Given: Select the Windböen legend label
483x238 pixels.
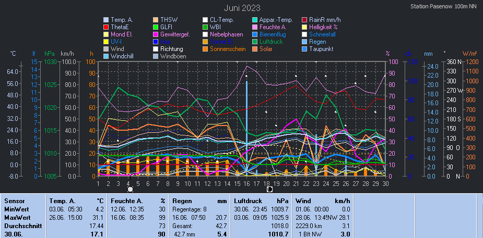Looking at the screenshot, I should [x=173, y=57].
